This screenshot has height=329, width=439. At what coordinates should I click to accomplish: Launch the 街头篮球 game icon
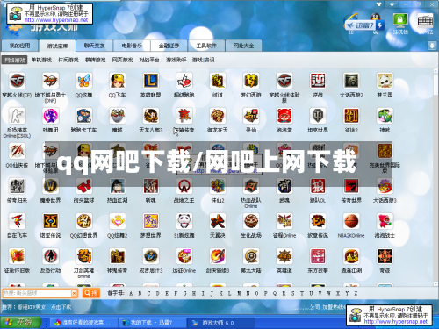[83, 186]
